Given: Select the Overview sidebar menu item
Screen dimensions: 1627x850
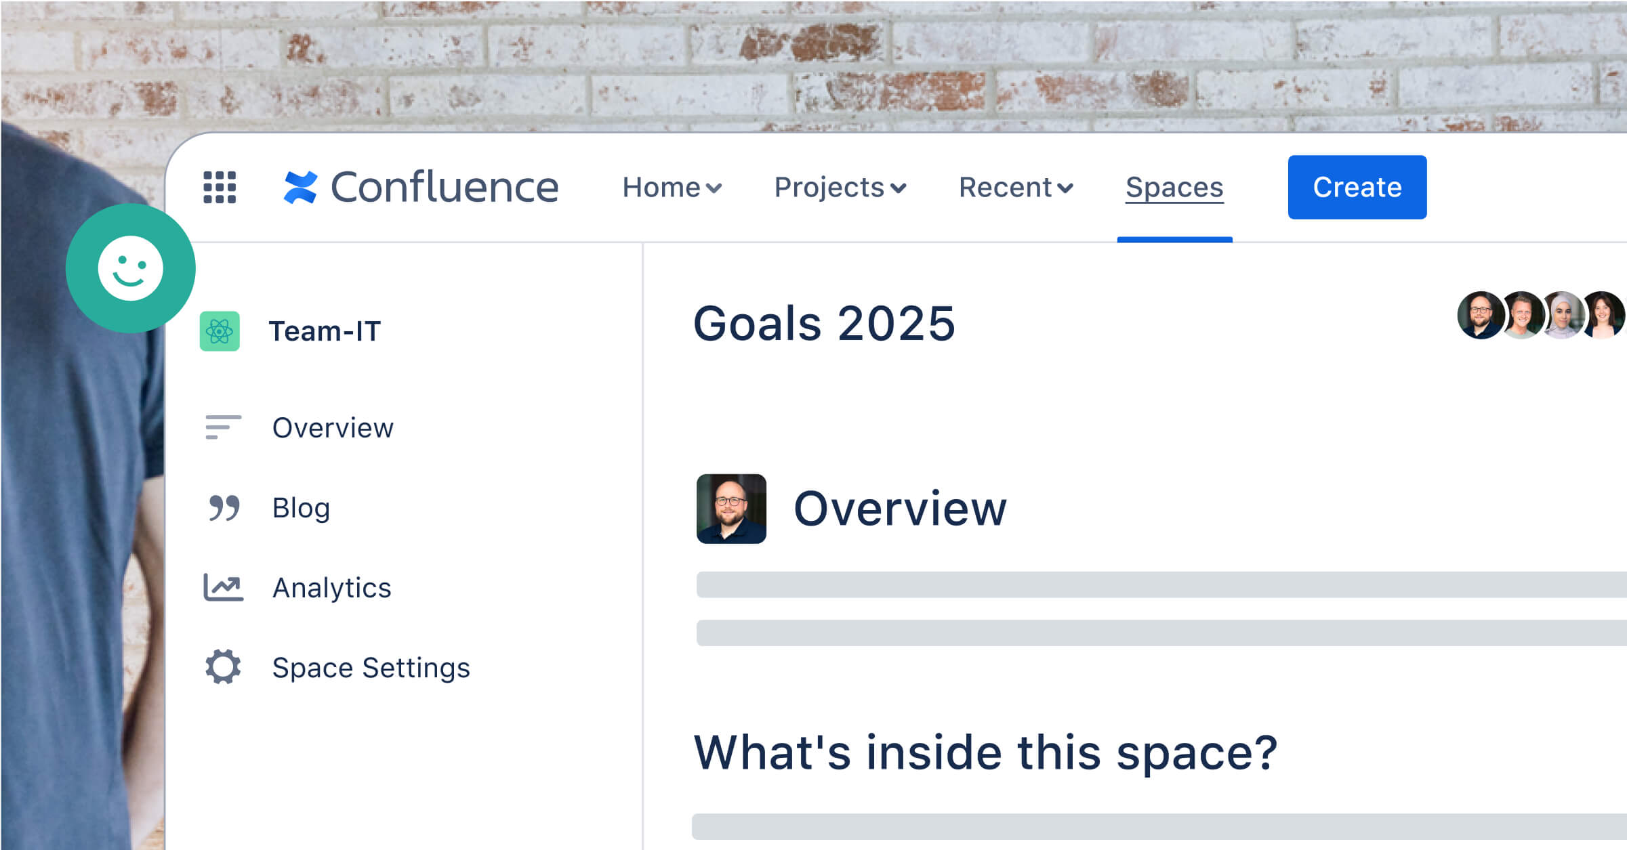Looking at the screenshot, I should (x=333, y=427).
